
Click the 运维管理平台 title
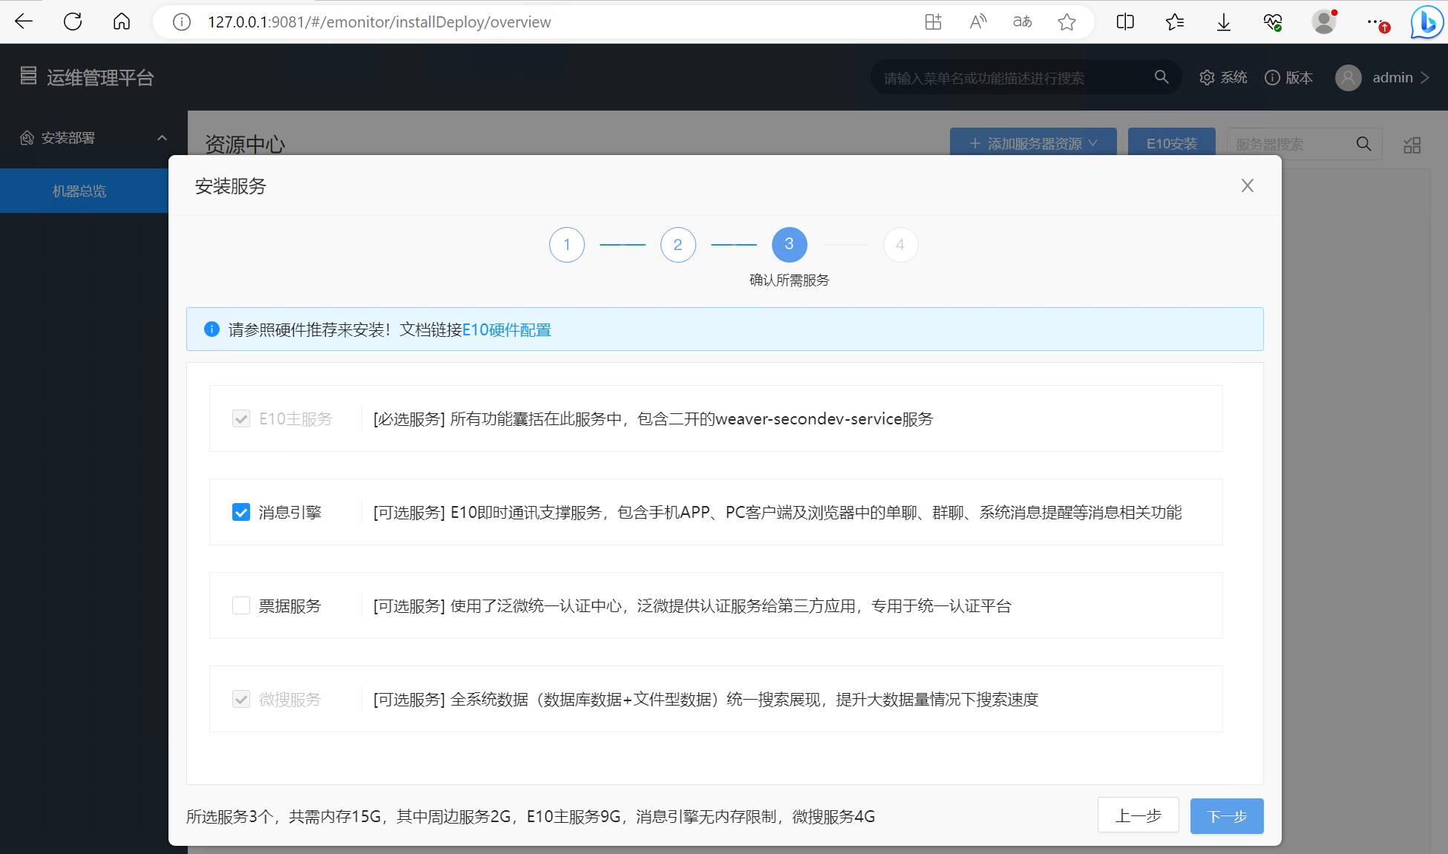(100, 77)
